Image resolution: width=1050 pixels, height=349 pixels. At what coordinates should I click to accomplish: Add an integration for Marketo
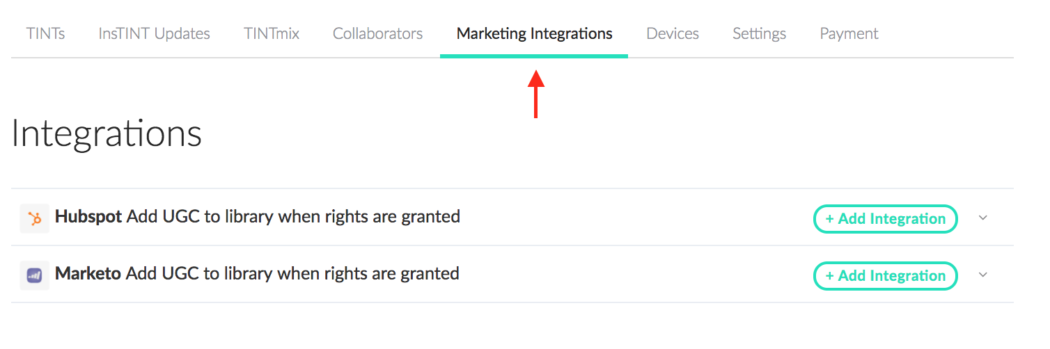(886, 275)
